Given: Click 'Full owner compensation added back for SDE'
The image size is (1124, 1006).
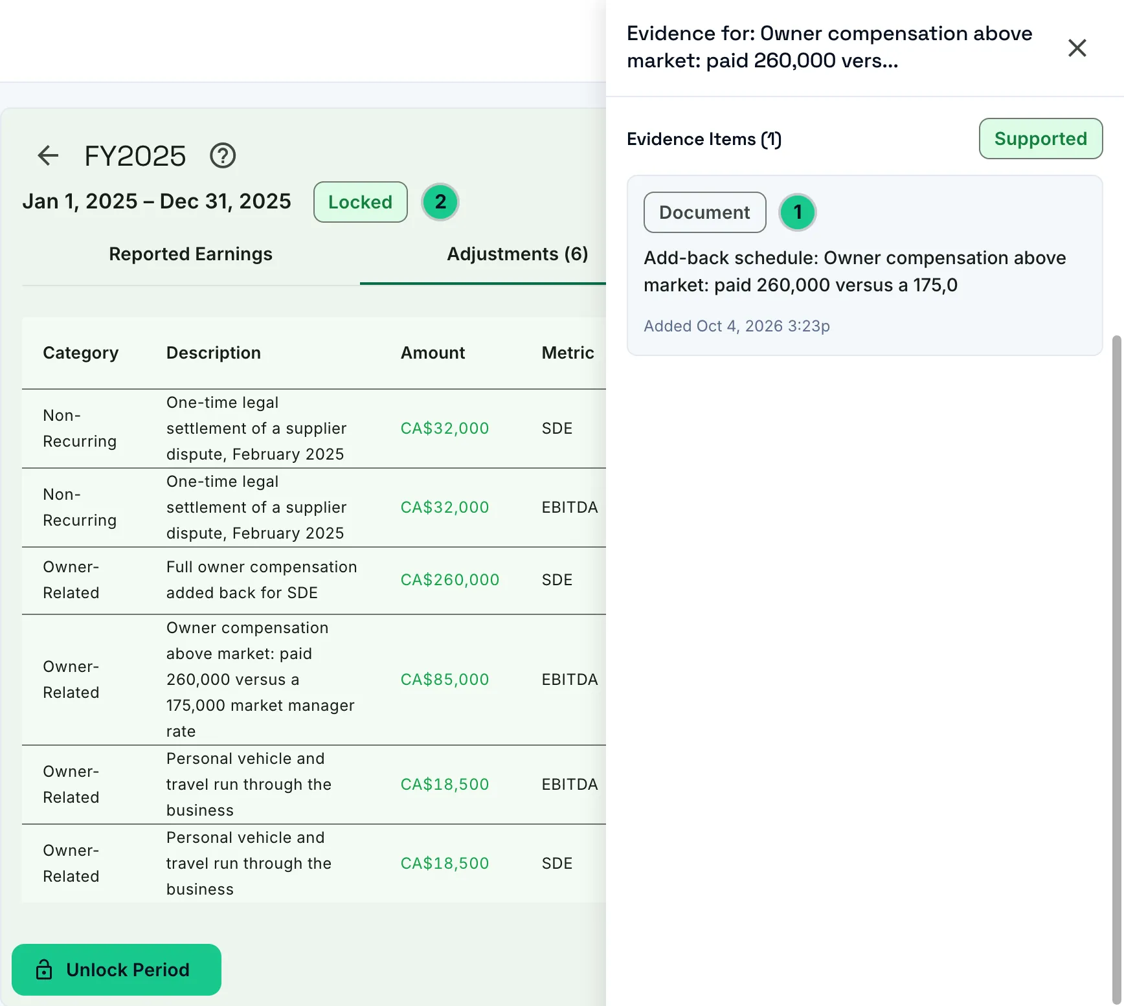Looking at the screenshot, I should (262, 579).
